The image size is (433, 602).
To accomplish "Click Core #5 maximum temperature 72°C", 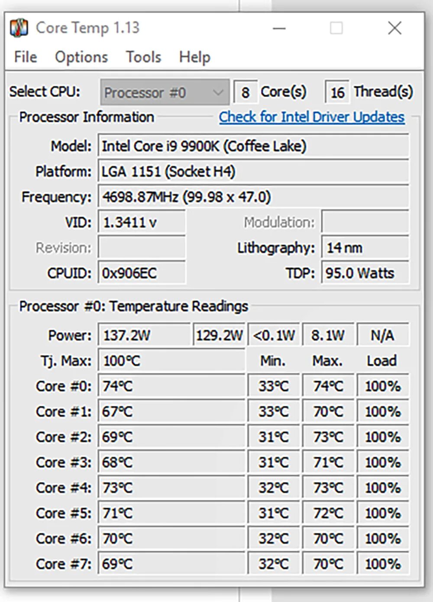I will [x=328, y=513].
